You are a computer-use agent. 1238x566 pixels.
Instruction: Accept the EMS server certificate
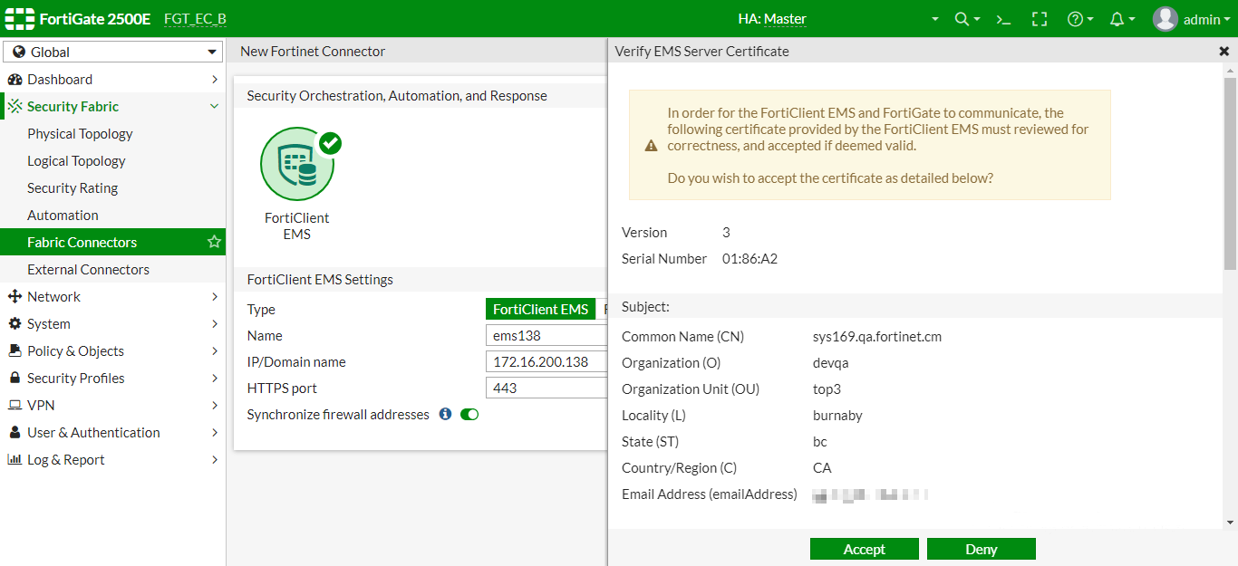(865, 549)
